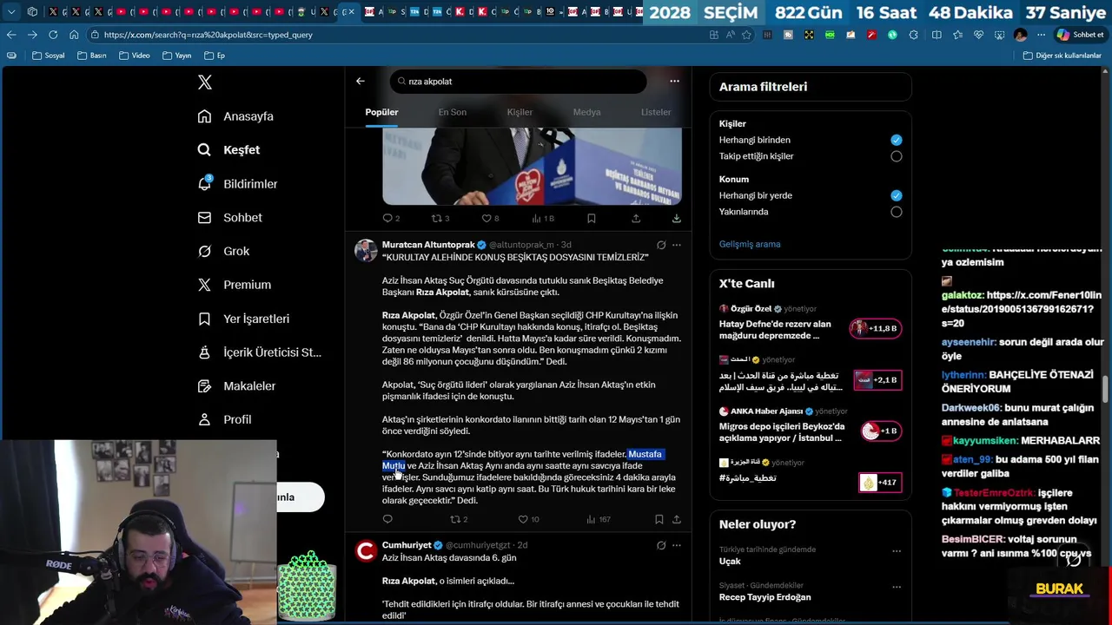
Task: Open the Gelişmiş arama link
Action: click(750, 244)
